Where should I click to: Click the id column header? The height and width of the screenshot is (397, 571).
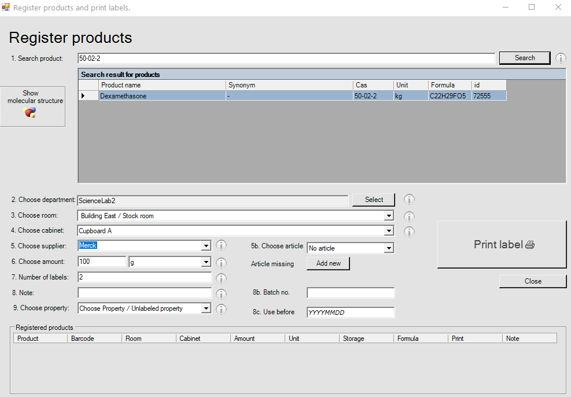coord(489,85)
